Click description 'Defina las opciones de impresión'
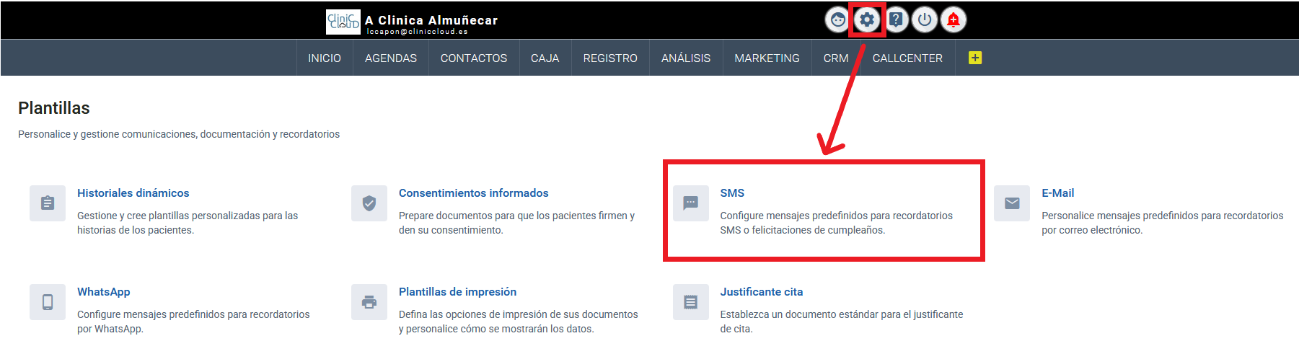This screenshot has width=1299, height=354. coord(519,322)
